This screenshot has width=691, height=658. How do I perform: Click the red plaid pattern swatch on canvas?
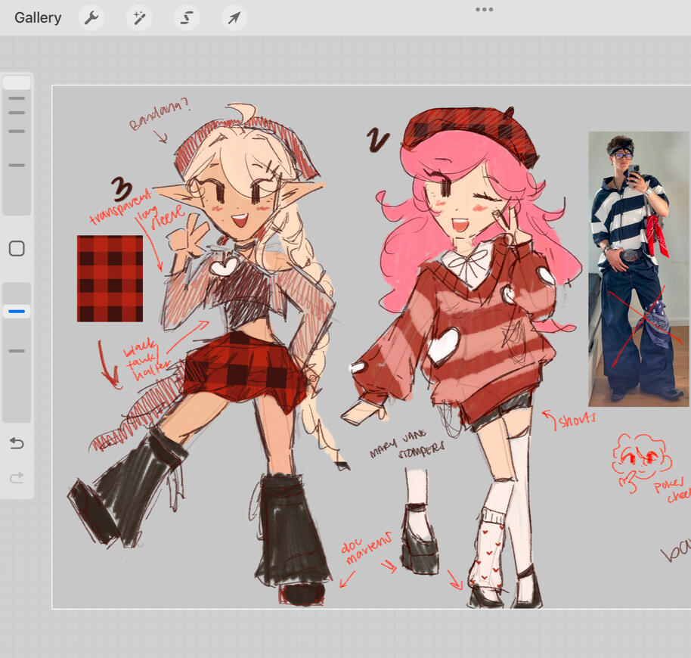tap(110, 278)
